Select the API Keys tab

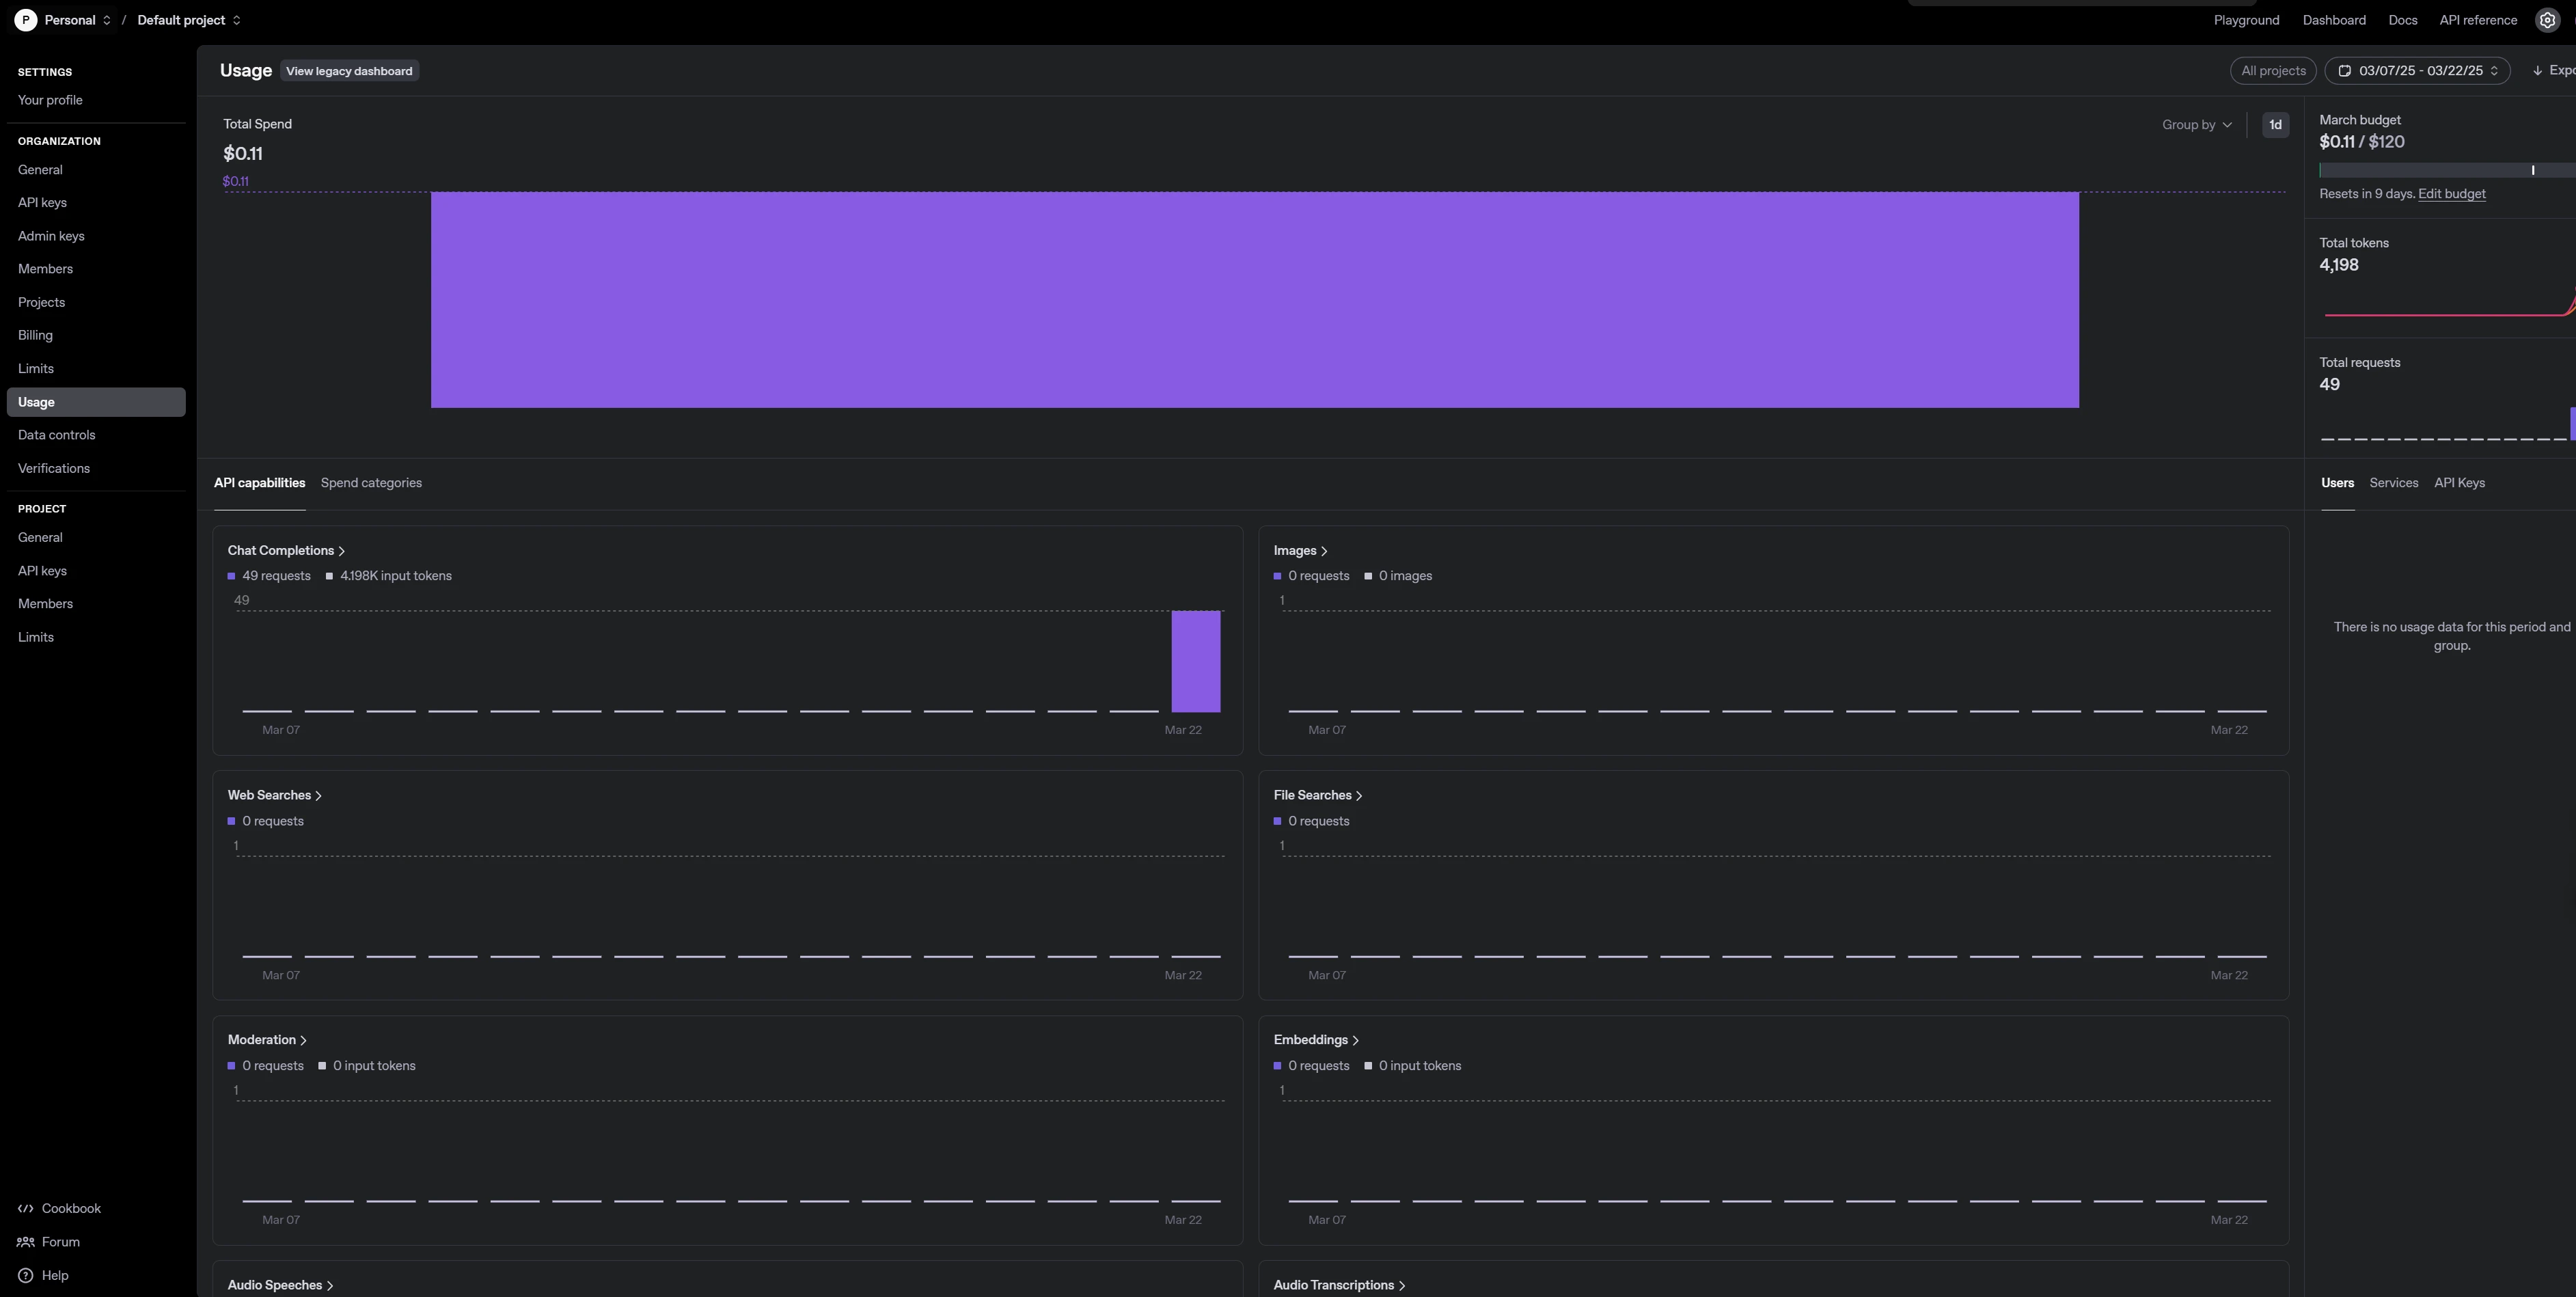click(x=2459, y=483)
